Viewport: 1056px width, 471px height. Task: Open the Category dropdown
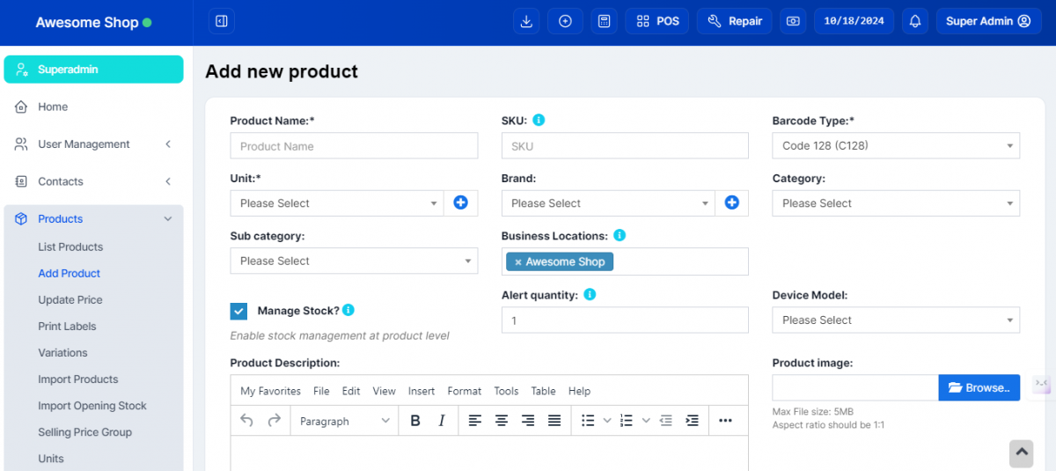(896, 203)
